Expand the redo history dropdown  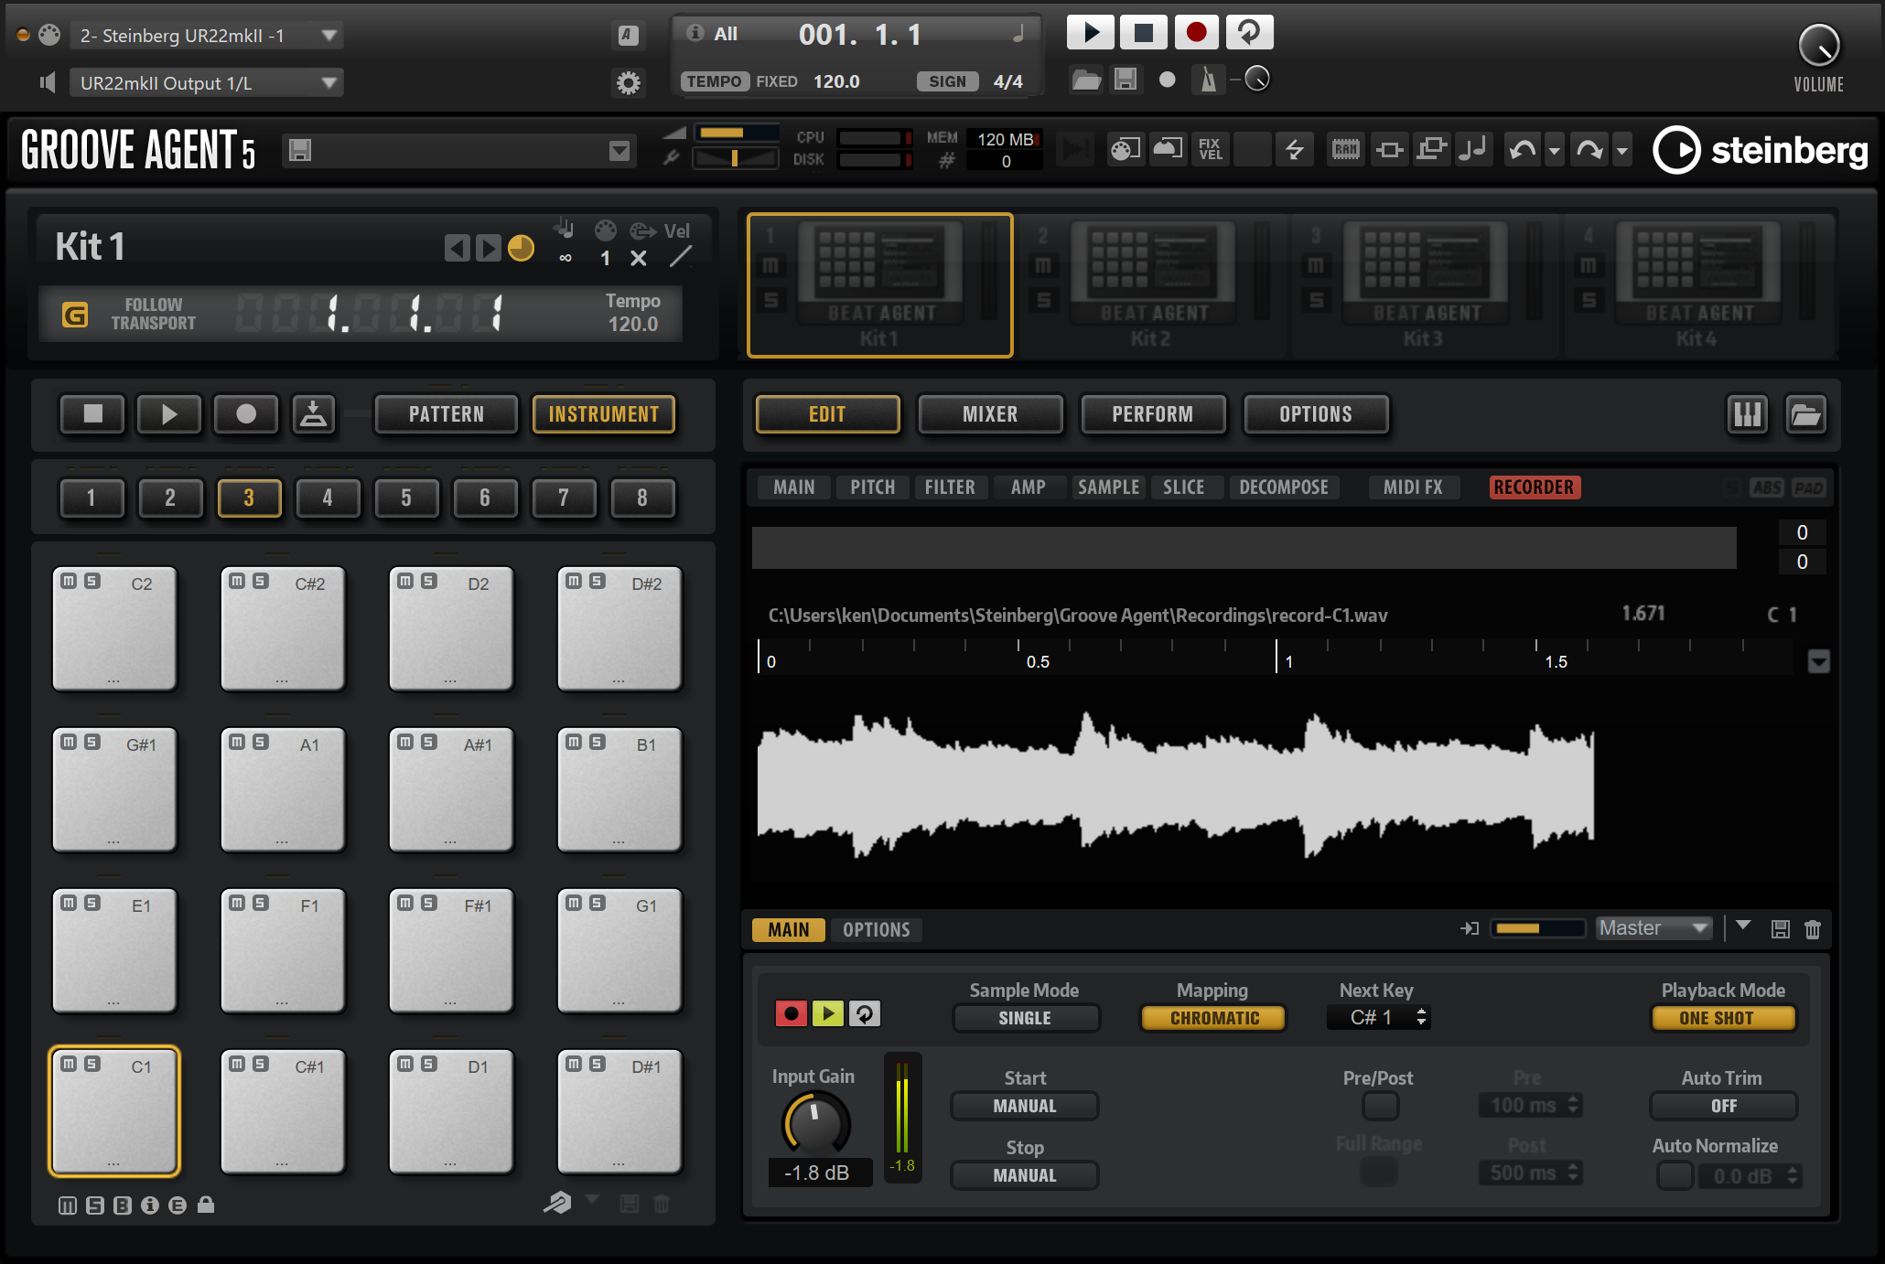(x=1622, y=150)
